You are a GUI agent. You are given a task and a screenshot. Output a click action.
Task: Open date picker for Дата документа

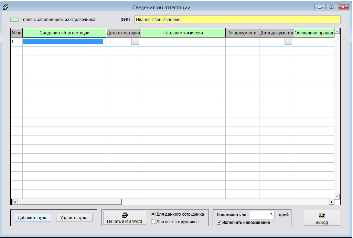point(288,42)
